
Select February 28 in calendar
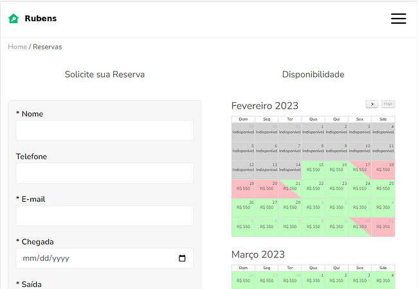(x=290, y=208)
